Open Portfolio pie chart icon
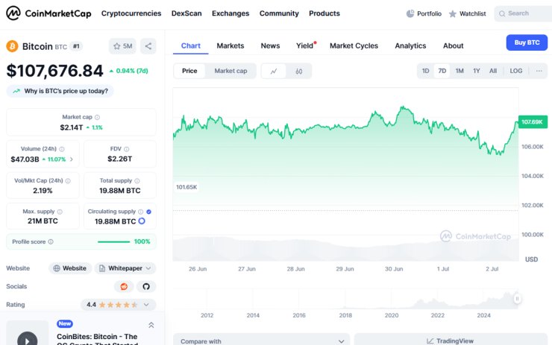The height and width of the screenshot is (345, 552). pos(410,13)
